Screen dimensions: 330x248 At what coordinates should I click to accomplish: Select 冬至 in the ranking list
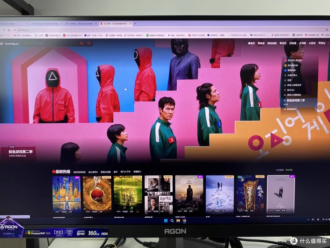point(289,80)
